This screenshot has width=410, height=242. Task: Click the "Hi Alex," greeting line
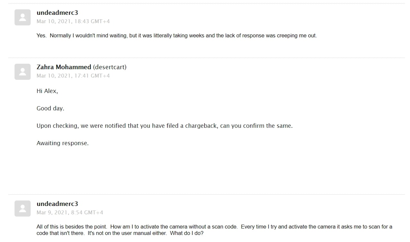tap(47, 91)
